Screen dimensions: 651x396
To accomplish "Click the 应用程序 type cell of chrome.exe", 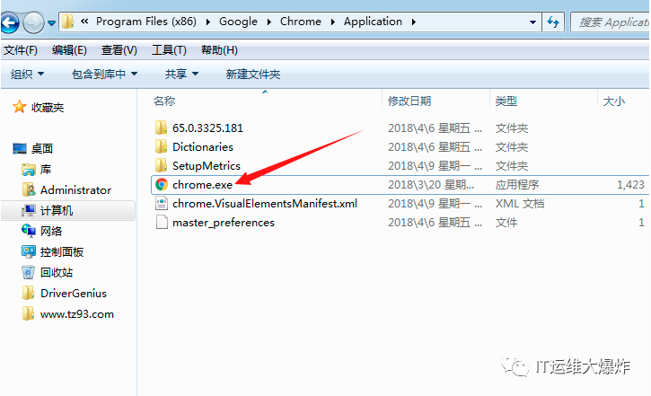I will point(517,185).
